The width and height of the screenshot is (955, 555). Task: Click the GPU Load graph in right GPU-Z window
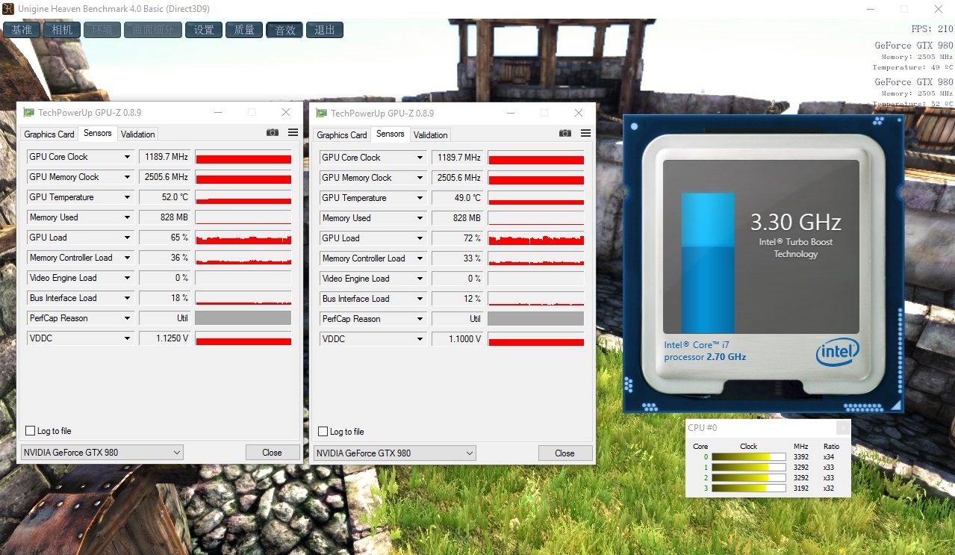pyautogui.click(x=536, y=238)
